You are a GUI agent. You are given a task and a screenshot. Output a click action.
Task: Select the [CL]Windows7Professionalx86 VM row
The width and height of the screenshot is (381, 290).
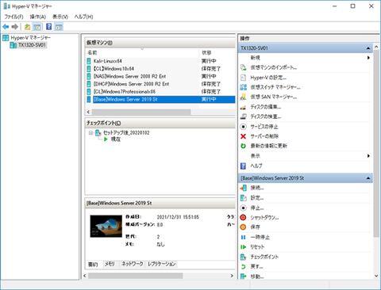160,92
